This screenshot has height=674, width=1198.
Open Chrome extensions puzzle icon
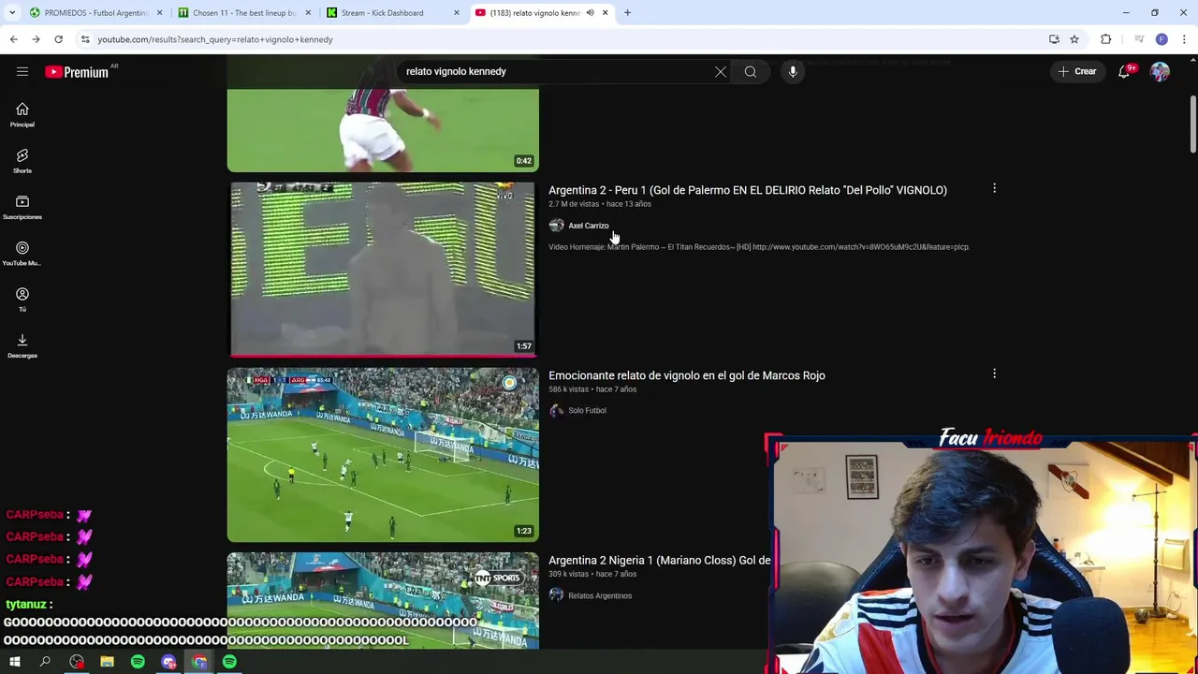tap(1106, 39)
